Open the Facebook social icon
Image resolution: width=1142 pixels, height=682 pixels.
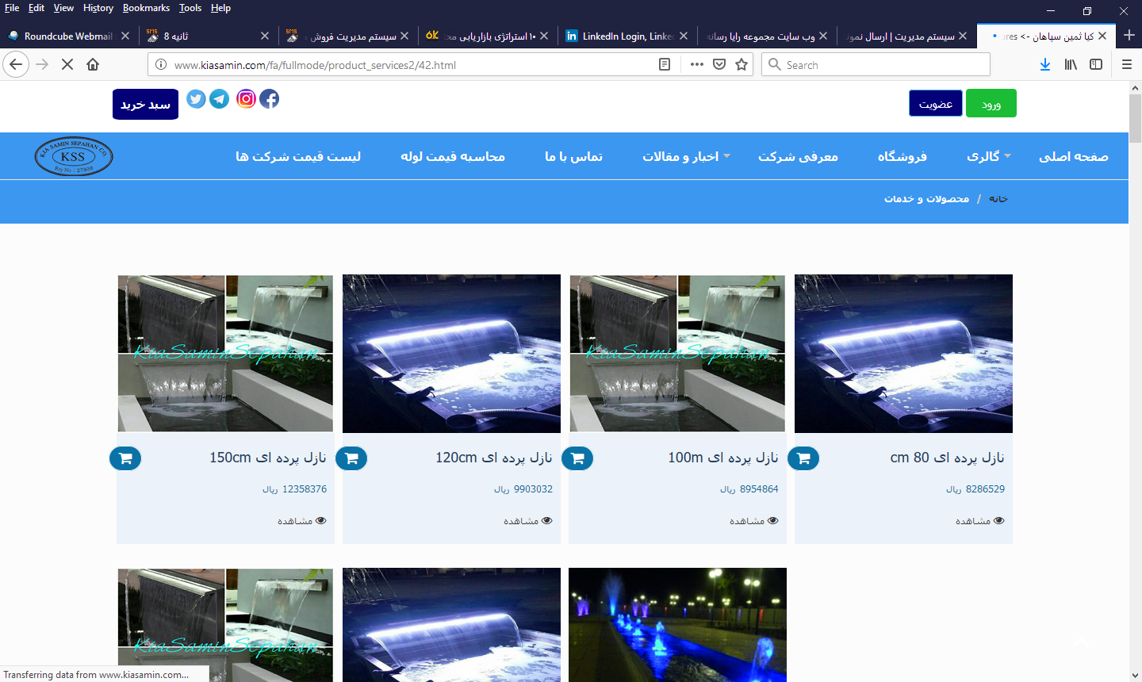pos(270,98)
